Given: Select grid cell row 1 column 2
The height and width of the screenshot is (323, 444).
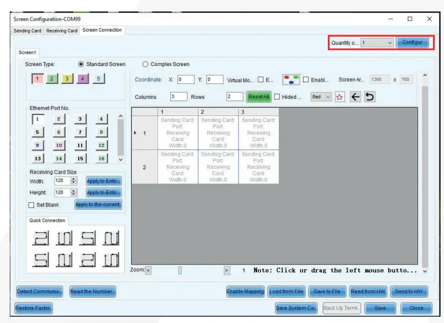Looking at the screenshot, I should [x=218, y=133].
